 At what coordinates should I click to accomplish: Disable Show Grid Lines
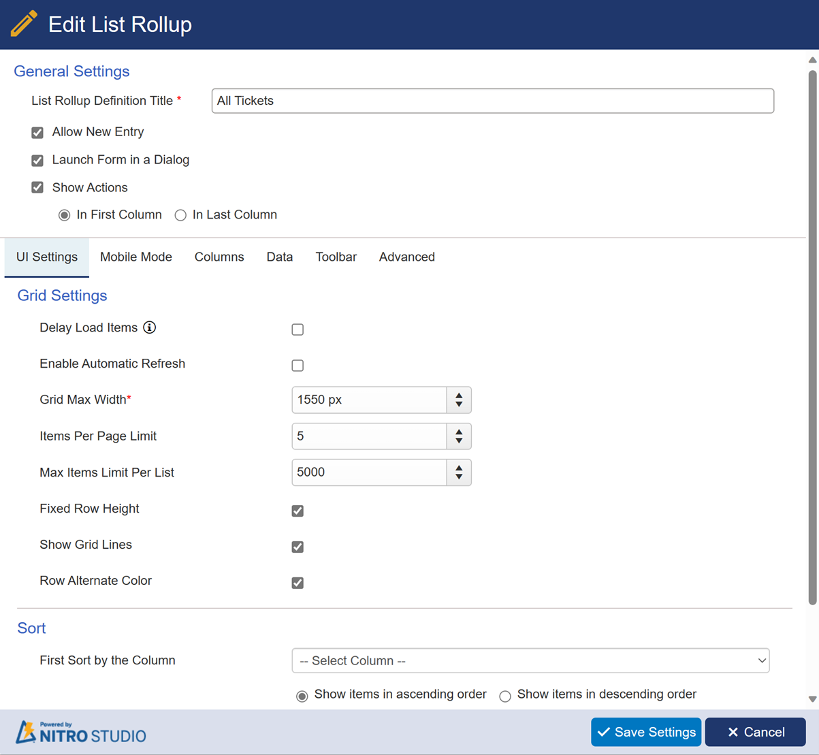pyautogui.click(x=298, y=547)
